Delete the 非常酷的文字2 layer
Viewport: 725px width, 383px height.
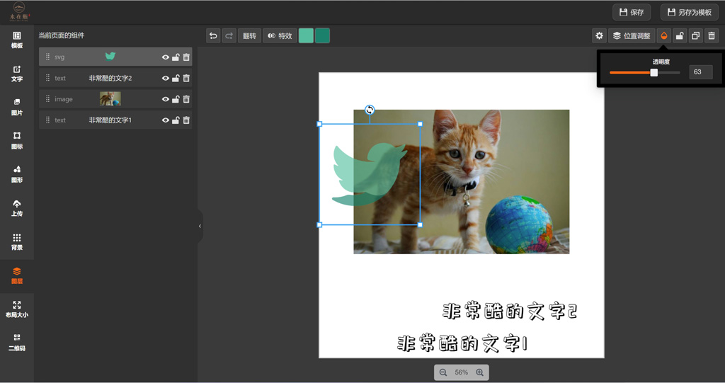click(186, 78)
